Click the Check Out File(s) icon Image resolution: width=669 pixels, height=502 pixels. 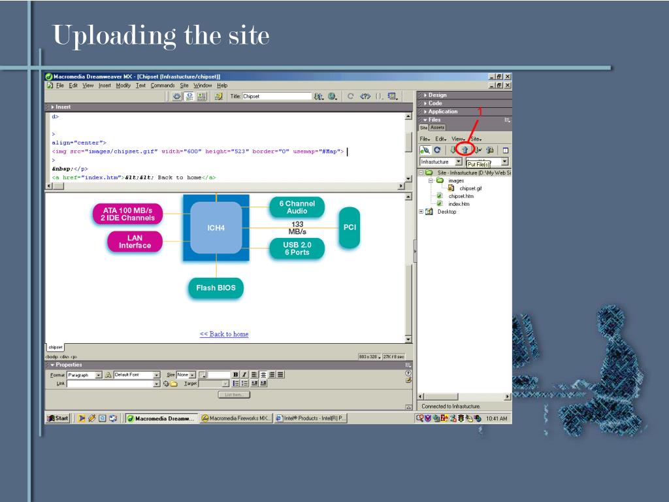click(x=478, y=150)
